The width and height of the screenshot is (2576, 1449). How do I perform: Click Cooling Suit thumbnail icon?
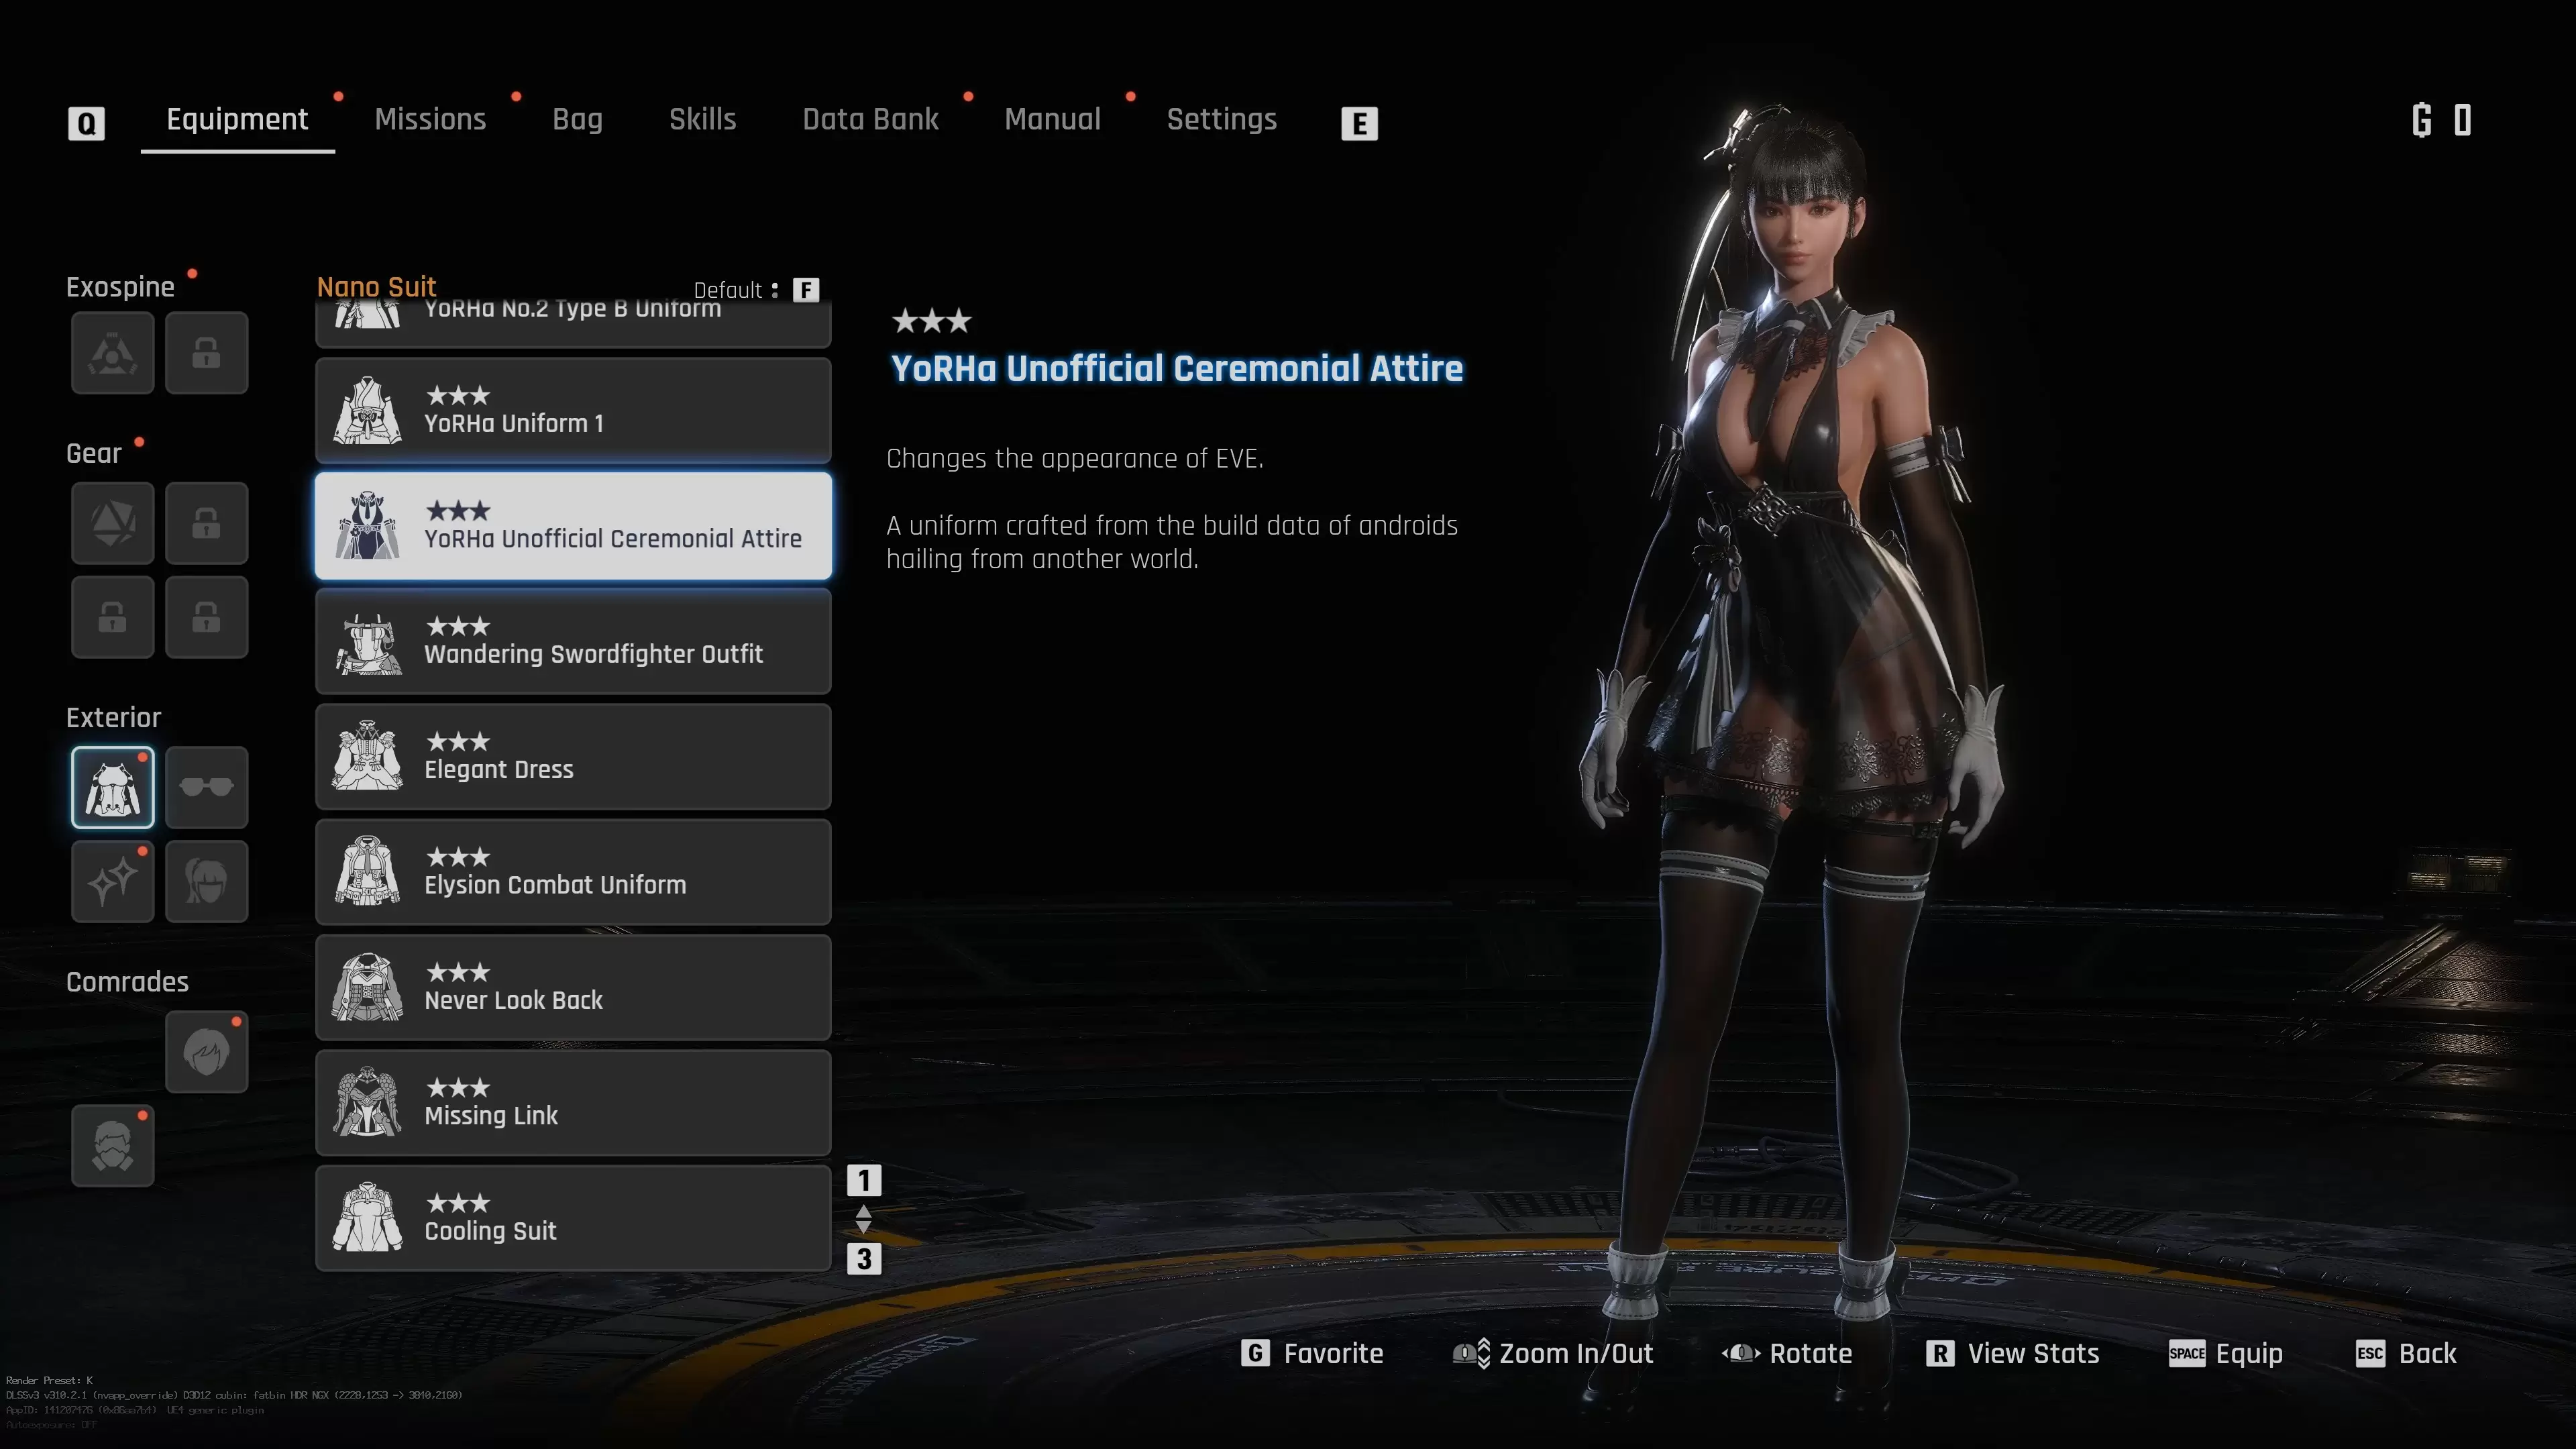(367, 1217)
